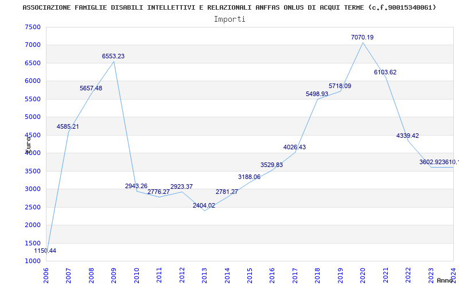459x286 pixels.
Task: Select the 3500 y-axis tick label
Action: coord(33,171)
